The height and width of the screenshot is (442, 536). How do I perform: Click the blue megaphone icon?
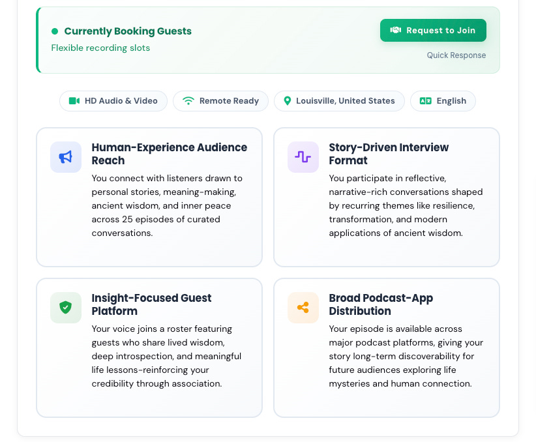[66, 157]
